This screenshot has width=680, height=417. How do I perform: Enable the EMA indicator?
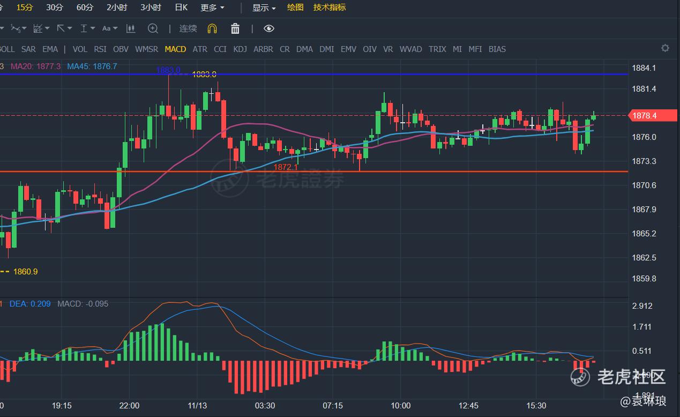coord(50,49)
